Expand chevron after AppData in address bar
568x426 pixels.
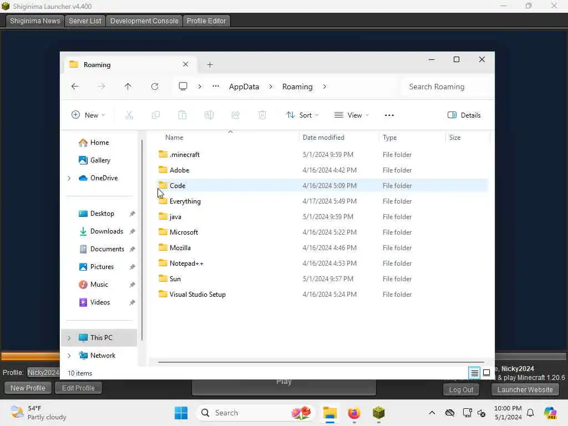click(271, 87)
